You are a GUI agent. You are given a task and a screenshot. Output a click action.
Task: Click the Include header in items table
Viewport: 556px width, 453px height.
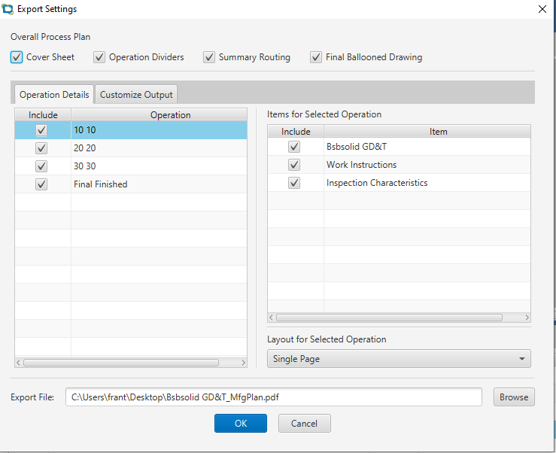point(296,132)
